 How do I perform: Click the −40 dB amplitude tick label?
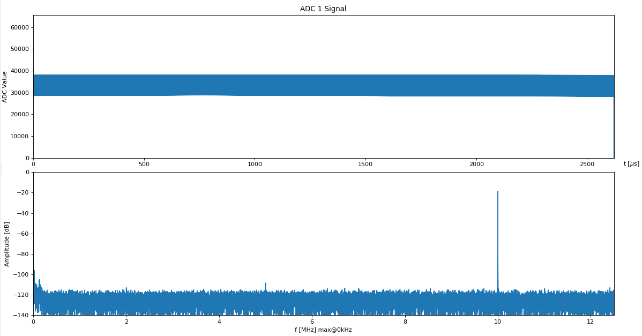(23, 213)
